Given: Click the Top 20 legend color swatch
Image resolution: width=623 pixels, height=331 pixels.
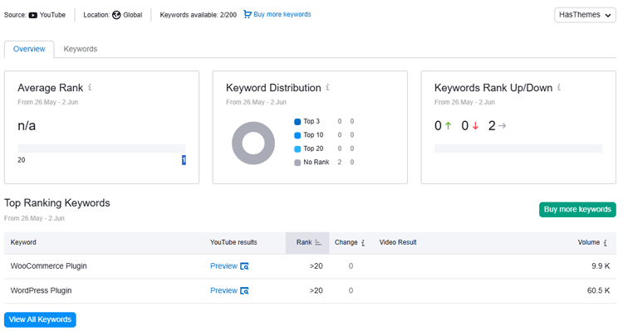Looking at the screenshot, I should pyautogui.click(x=297, y=149).
